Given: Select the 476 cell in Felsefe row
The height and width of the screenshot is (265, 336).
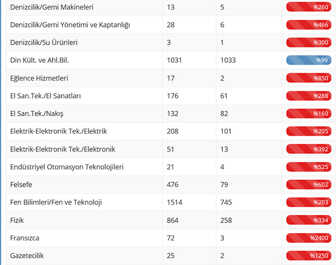Looking at the screenshot, I should click(172, 184).
